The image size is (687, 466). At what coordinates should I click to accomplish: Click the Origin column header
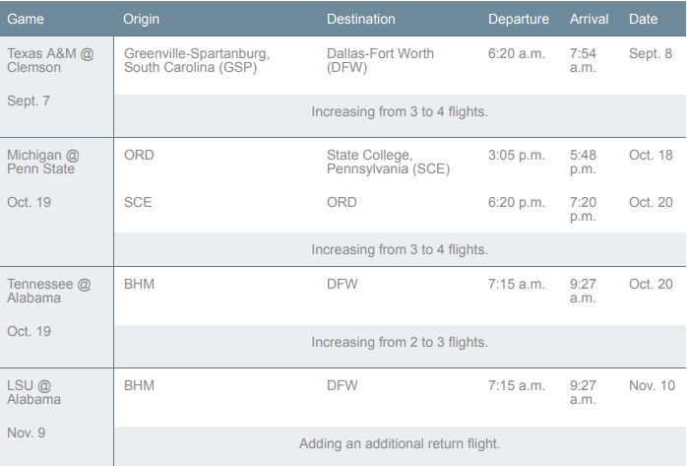tap(141, 20)
